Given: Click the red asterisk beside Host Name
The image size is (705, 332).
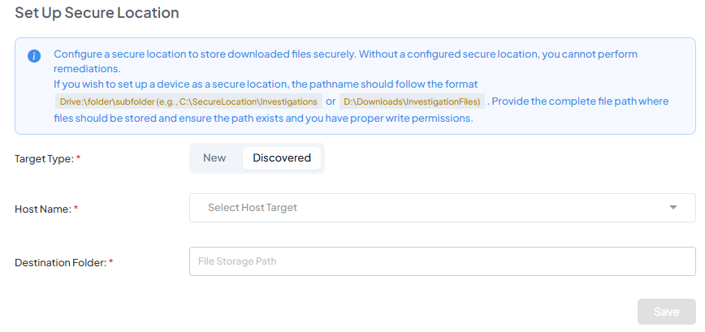Looking at the screenshot, I should click(76, 209).
